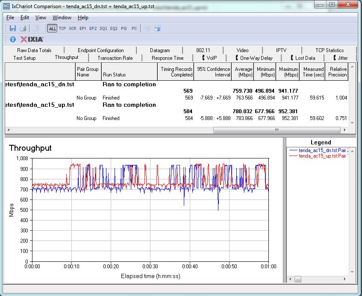The image size is (362, 296).
Task: Click results table scroll-up arrow
Action: 352,67
